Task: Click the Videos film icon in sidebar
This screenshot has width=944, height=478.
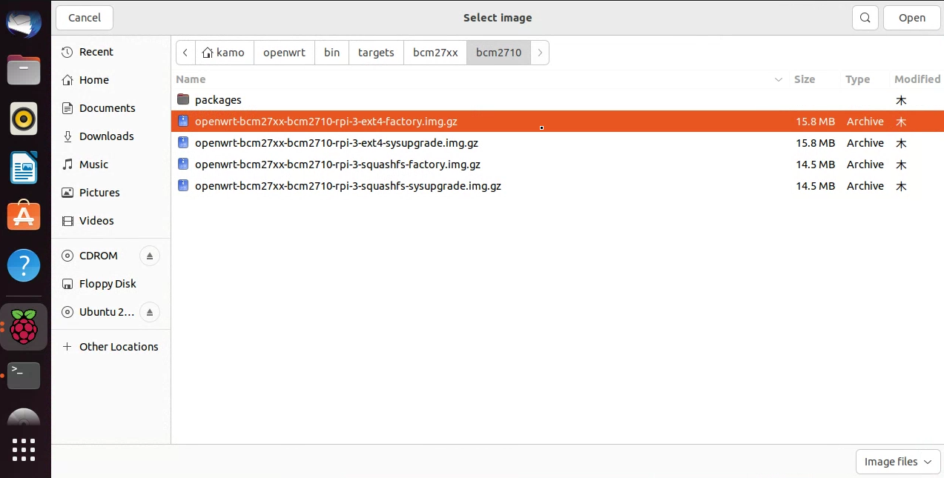Action: click(x=68, y=221)
